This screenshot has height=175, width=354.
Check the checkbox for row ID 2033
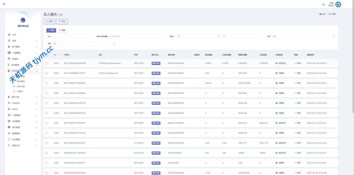(x=47, y=63)
